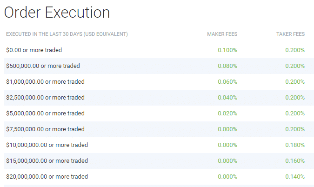The height and width of the screenshot is (187, 314).
Task: Select the $20,000,000.00 or more traded row
Action: click(x=159, y=177)
